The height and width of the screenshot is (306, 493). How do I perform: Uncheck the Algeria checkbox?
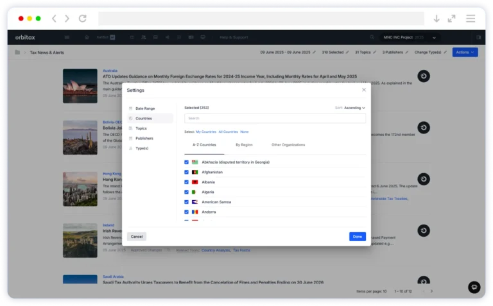[x=187, y=192]
